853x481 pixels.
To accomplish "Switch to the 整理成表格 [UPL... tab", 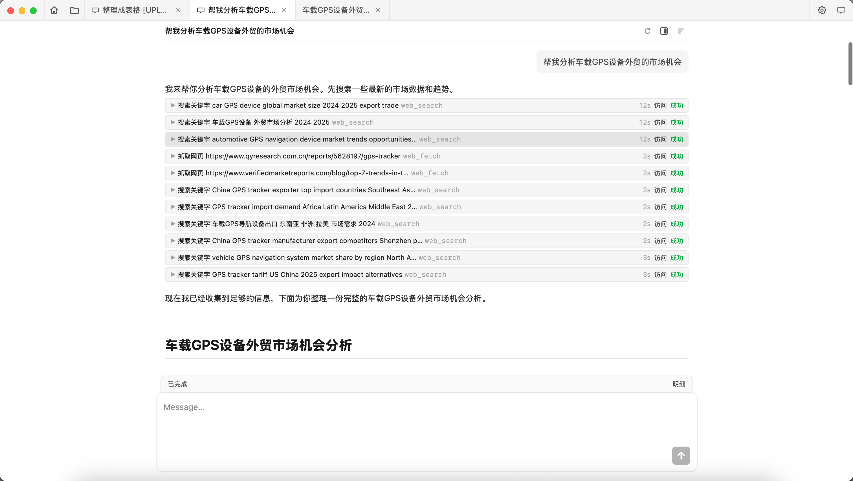I will [137, 10].
